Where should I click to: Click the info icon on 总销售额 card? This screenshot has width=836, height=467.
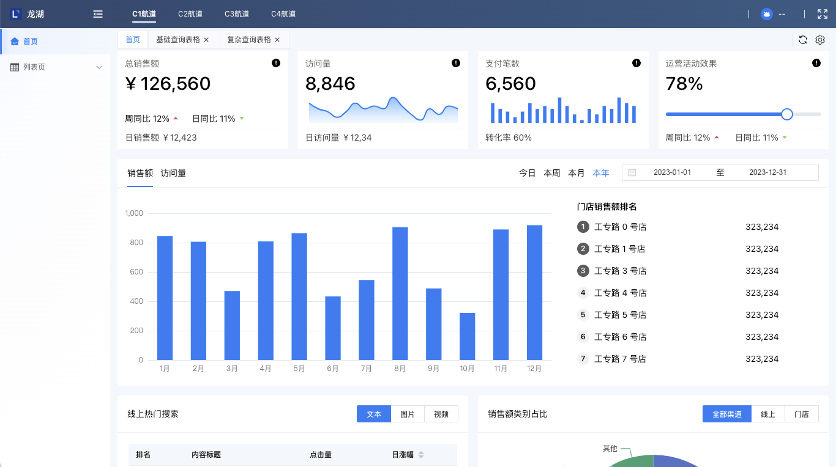[x=276, y=63]
